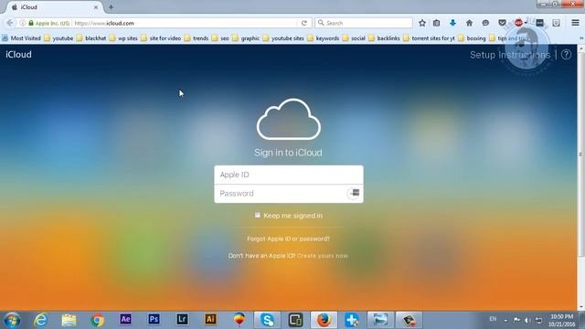Open the backlinks bookmarks folder

[384, 38]
